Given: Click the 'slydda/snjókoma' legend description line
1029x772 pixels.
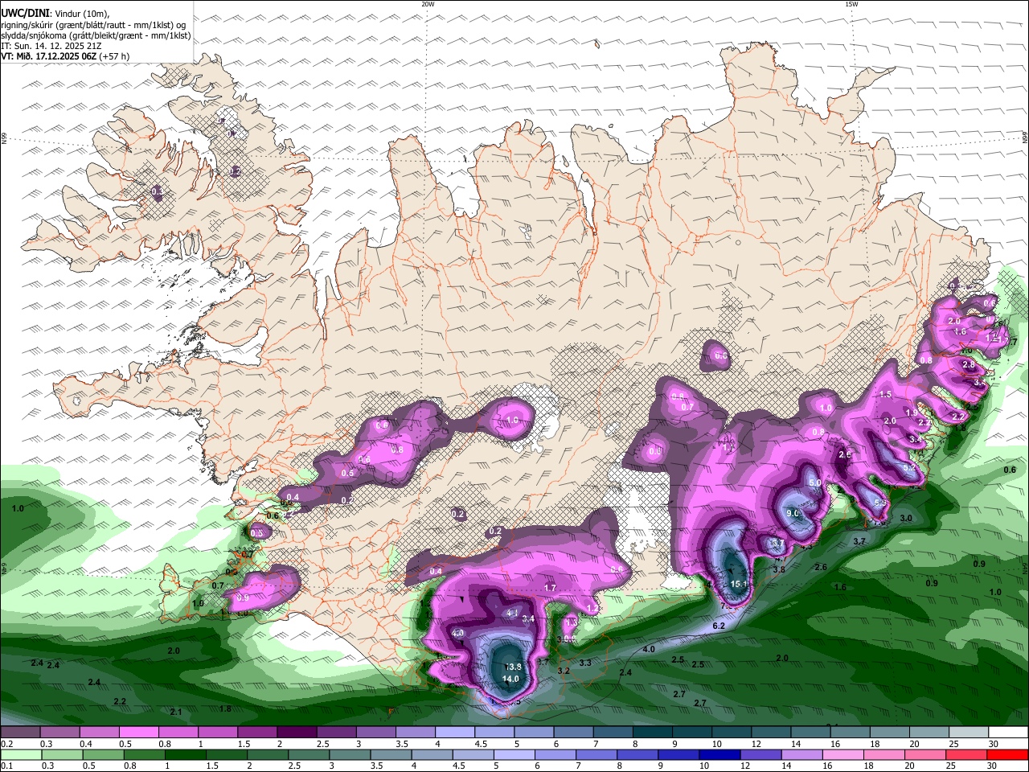Looking at the screenshot, I should click(96, 35).
